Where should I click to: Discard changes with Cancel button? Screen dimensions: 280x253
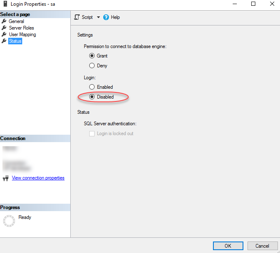tap(262, 246)
